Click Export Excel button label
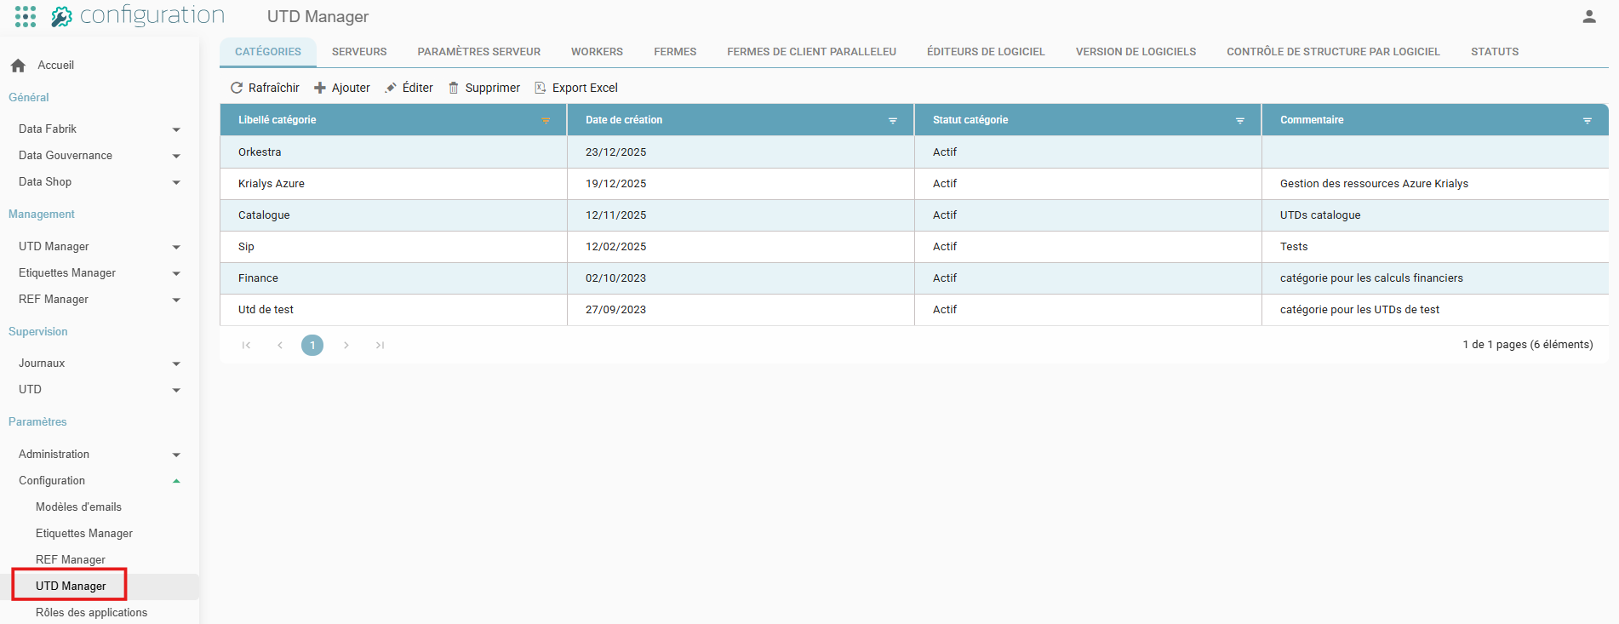The width and height of the screenshot is (1619, 624). tap(585, 88)
